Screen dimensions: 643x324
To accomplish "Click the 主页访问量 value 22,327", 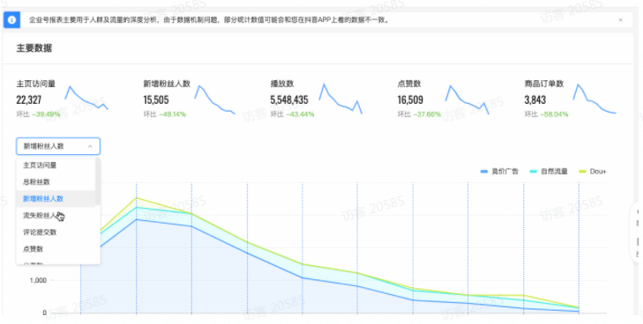I will coord(29,99).
